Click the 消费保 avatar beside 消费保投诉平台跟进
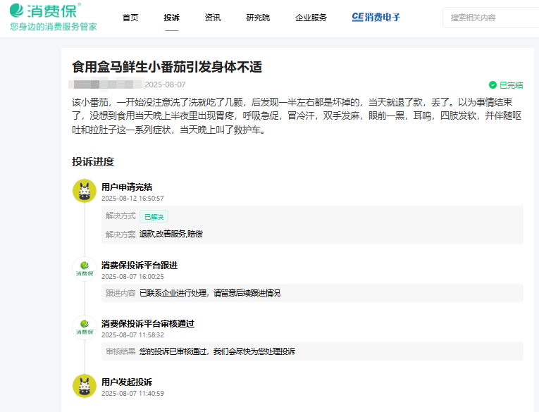 click(x=85, y=269)
